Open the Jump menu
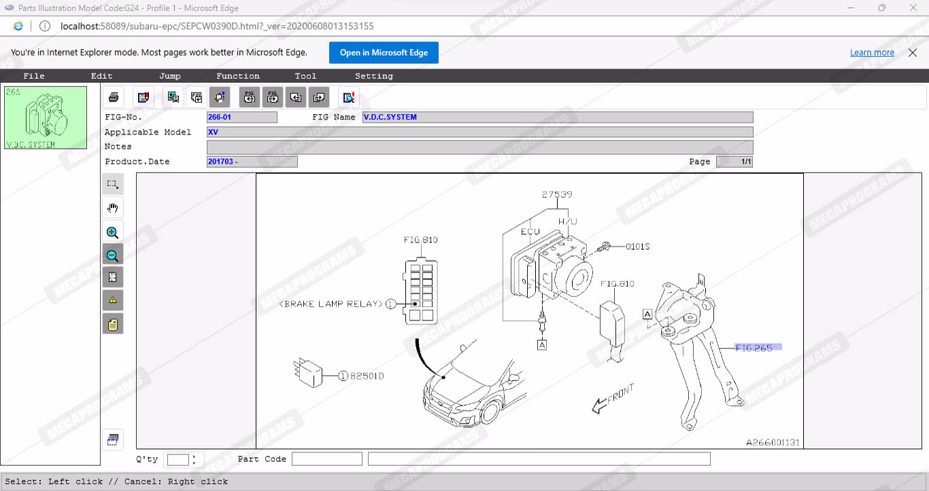This screenshot has height=491, width=929. 170,76
